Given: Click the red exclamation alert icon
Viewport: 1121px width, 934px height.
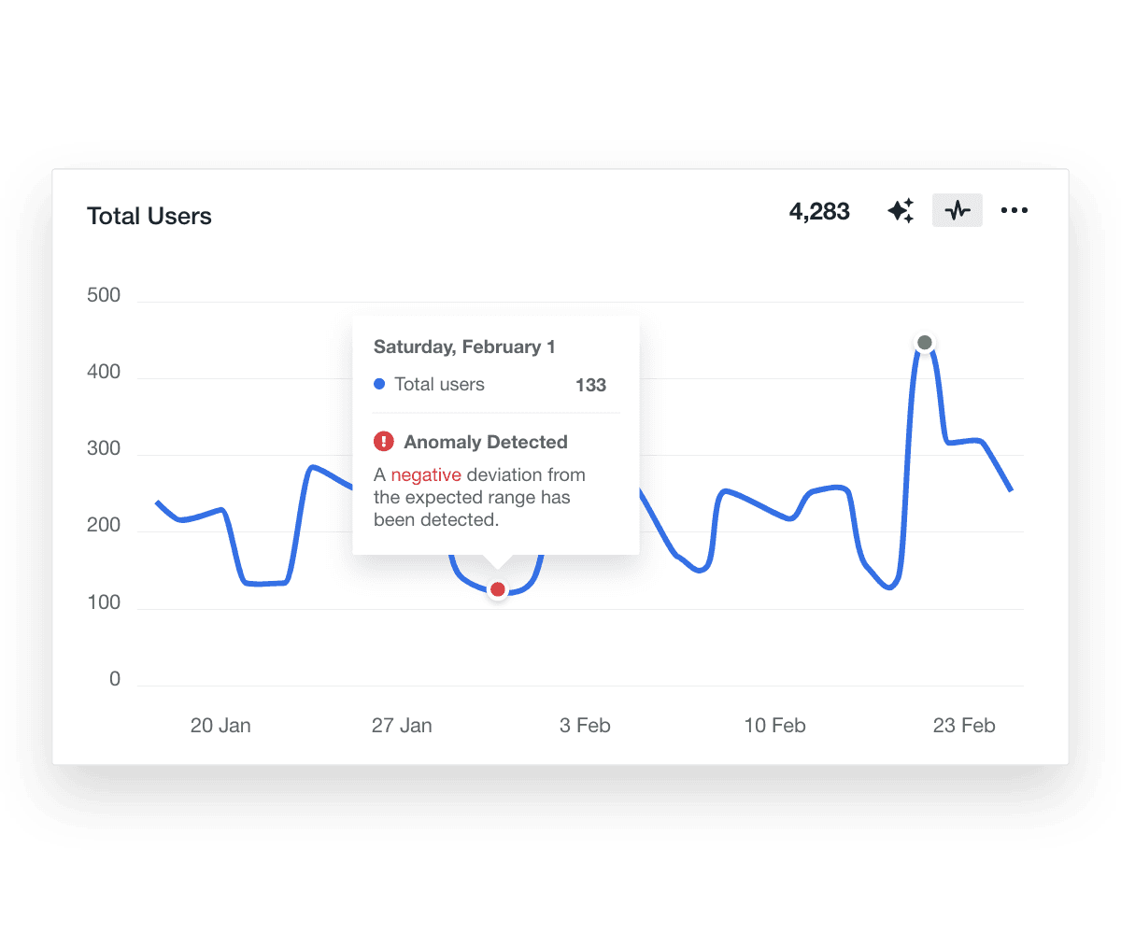Looking at the screenshot, I should (x=384, y=442).
